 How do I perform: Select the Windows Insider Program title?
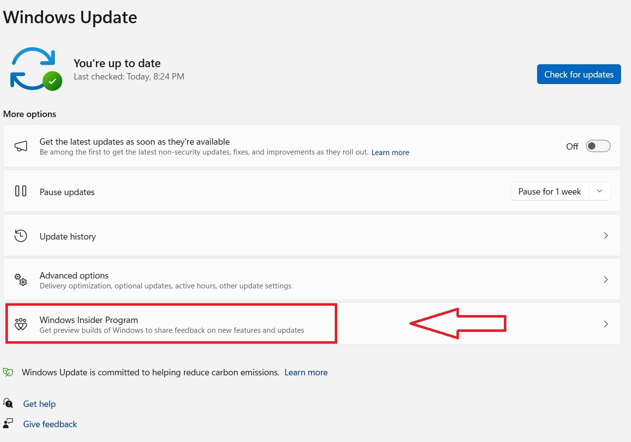tap(89, 320)
